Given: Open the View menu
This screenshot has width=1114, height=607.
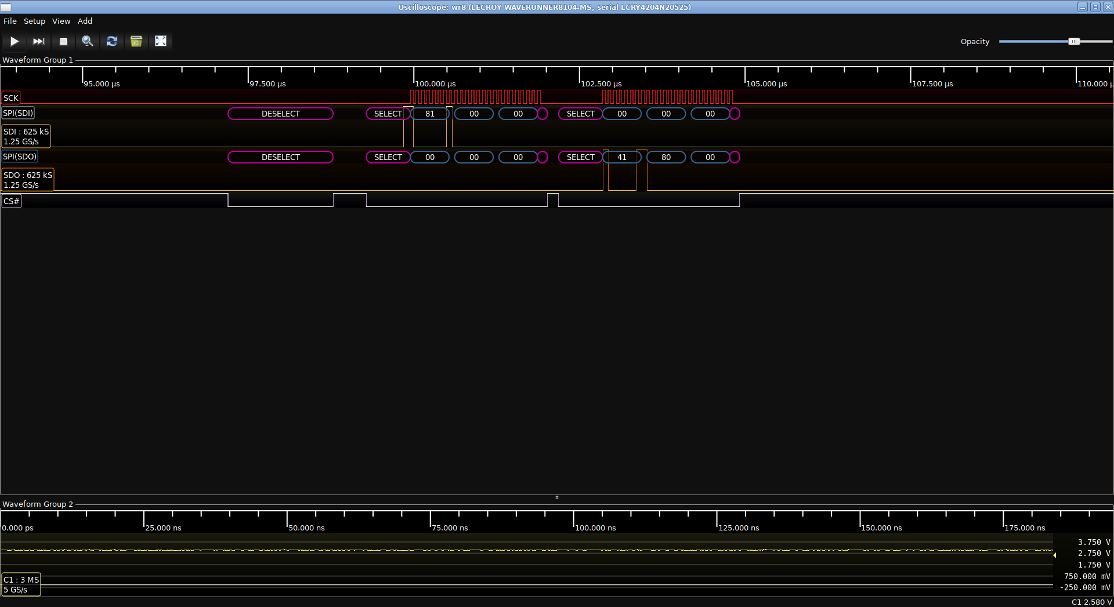Looking at the screenshot, I should [x=61, y=21].
